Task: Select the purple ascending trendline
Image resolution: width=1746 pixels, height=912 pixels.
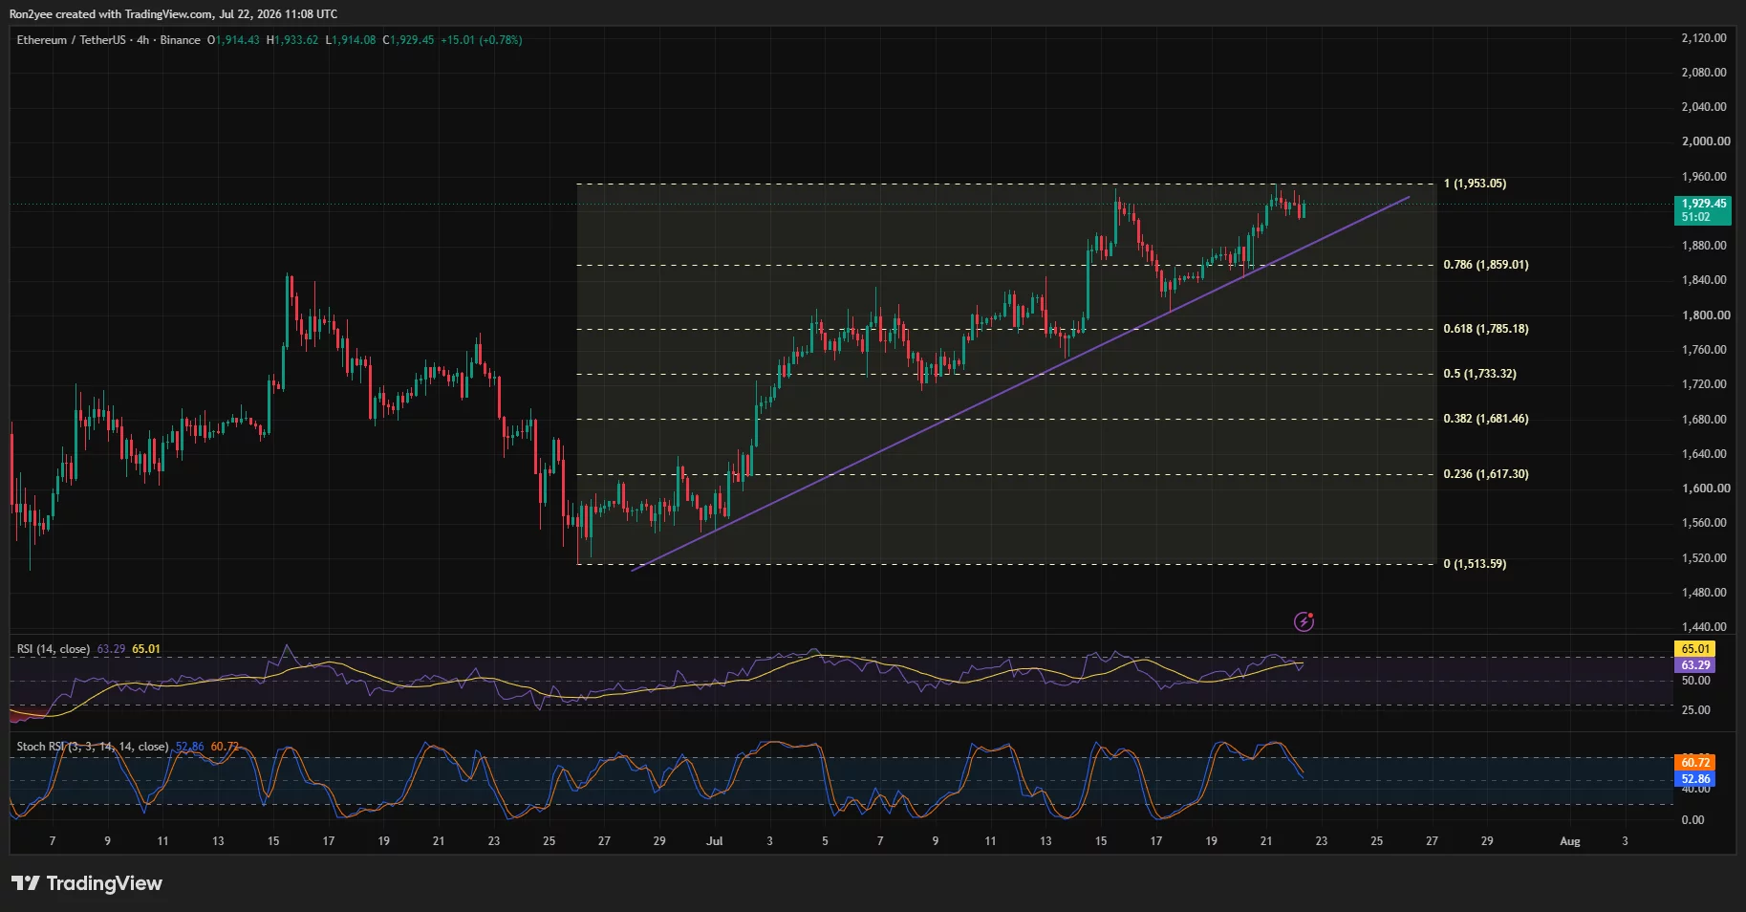Action: click(x=1021, y=384)
